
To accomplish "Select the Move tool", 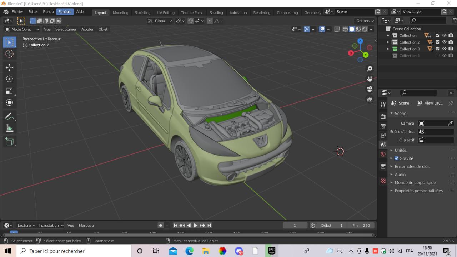I will pyautogui.click(x=10, y=67).
